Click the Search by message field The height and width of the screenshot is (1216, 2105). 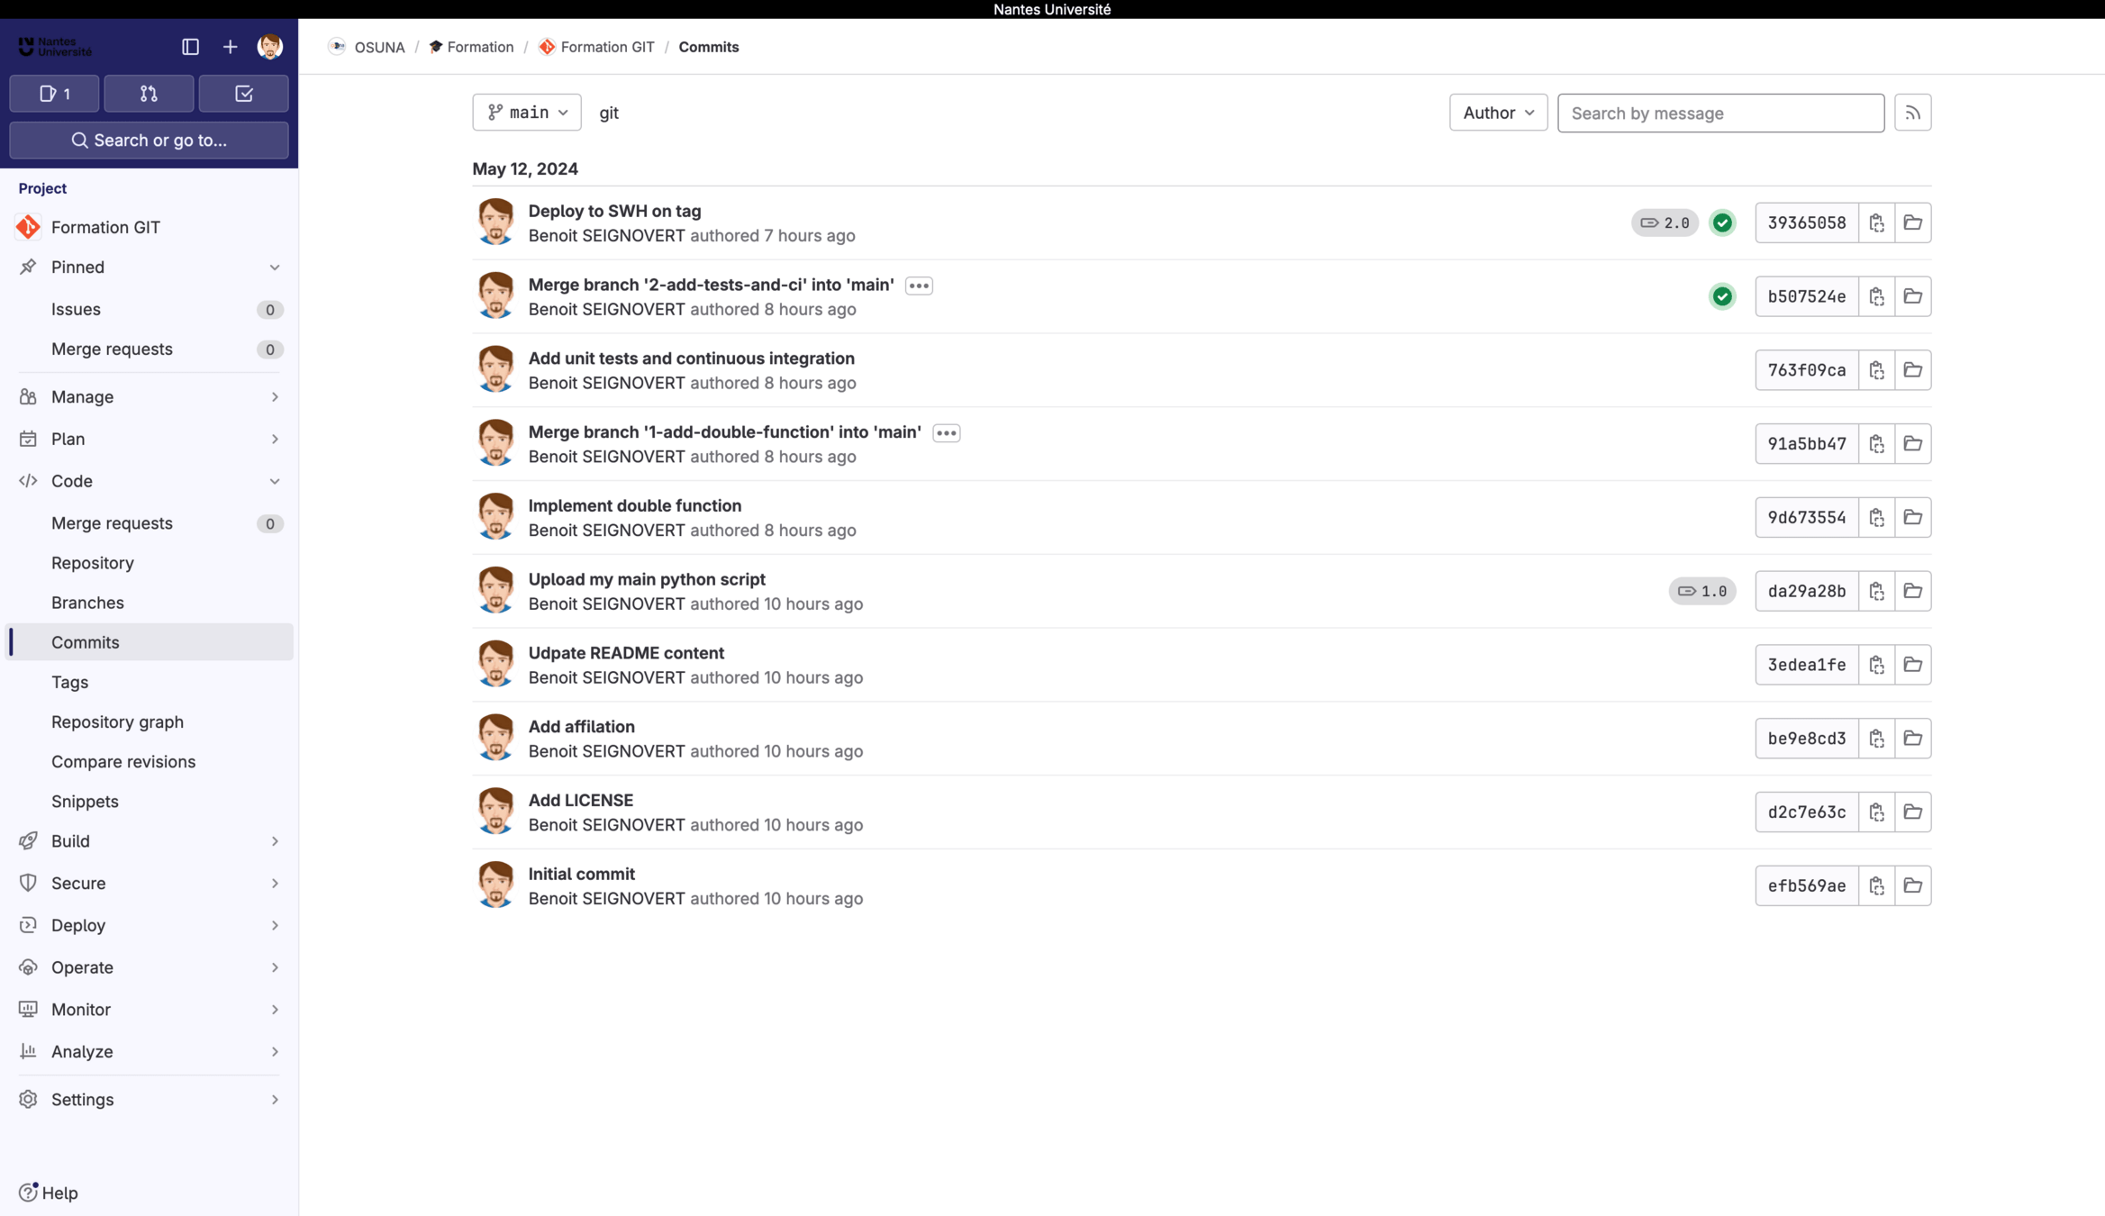coord(1720,113)
